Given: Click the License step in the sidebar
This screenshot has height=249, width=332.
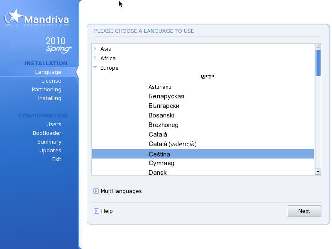Looking at the screenshot, I should click(51, 81).
